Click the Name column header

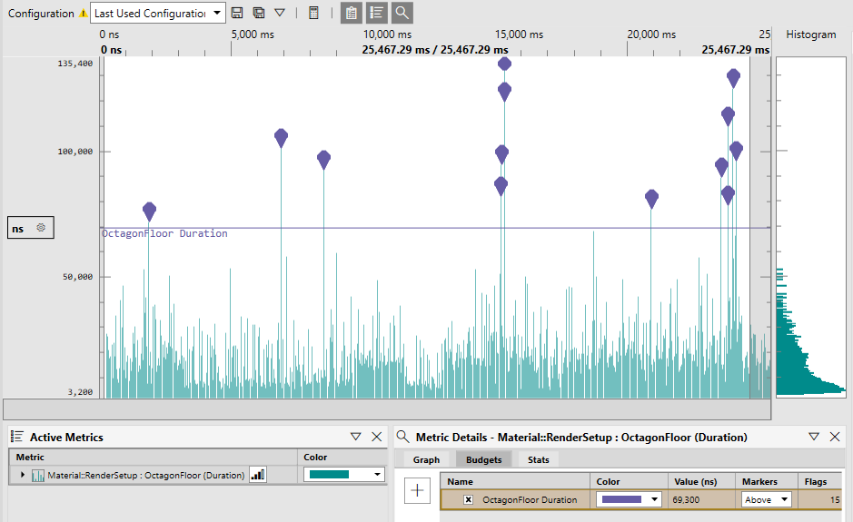(516, 482)
